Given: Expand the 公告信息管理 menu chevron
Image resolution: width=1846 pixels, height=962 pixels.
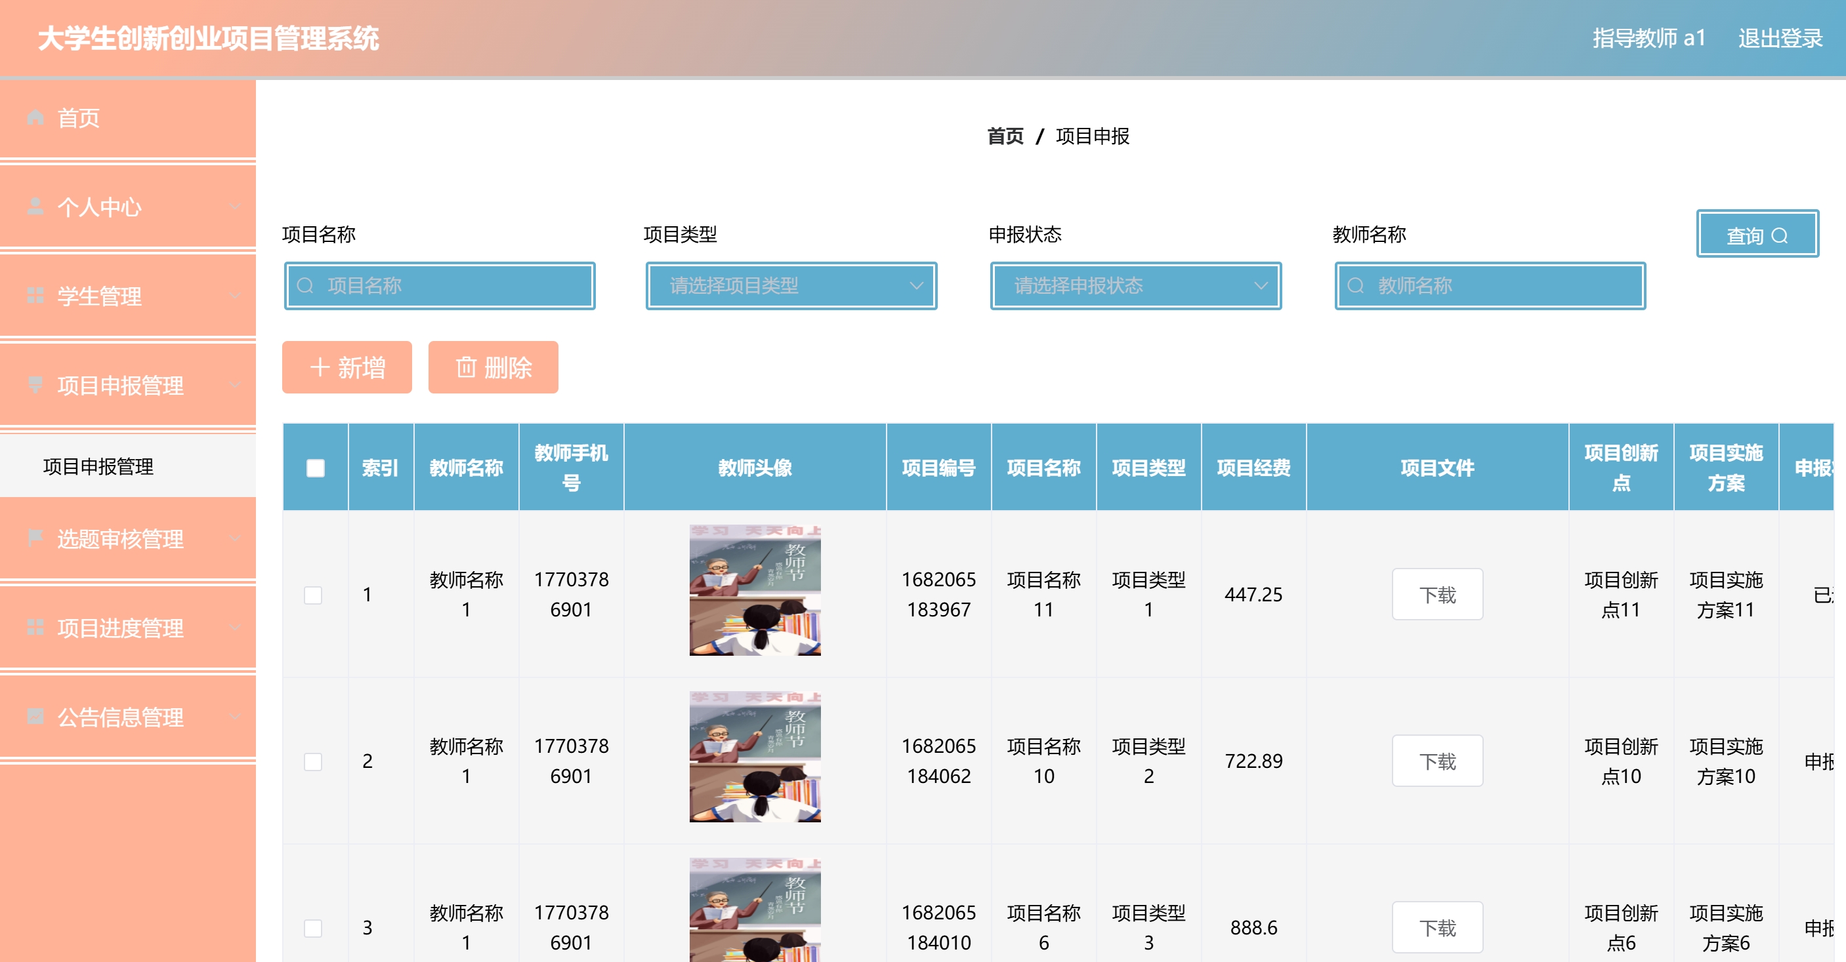Looking at the screenshot, I should click(x=234, y=716).
